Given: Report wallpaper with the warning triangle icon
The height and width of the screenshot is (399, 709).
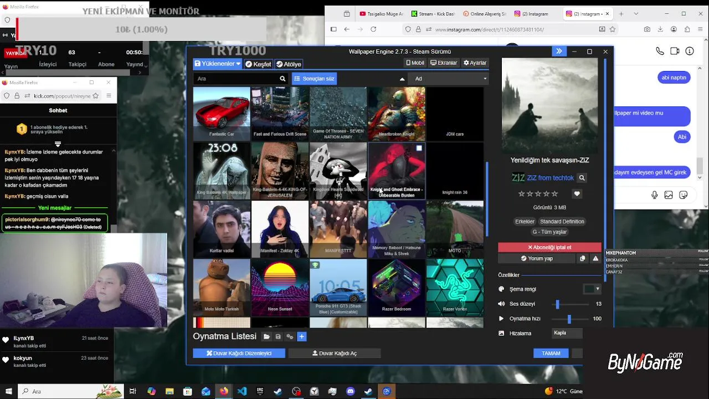Looking at the screenshot, I should tap(595, 258).
